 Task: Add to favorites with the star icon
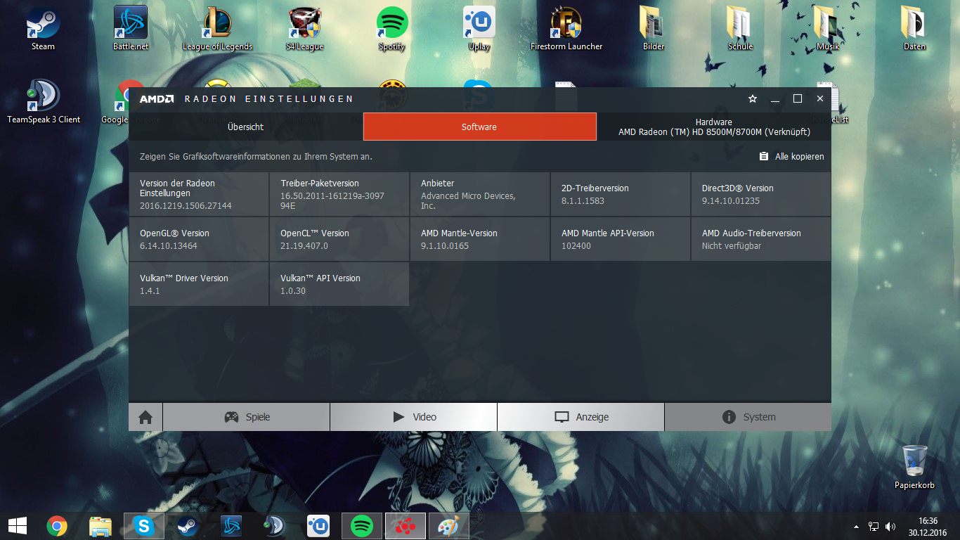pos(753,99)
